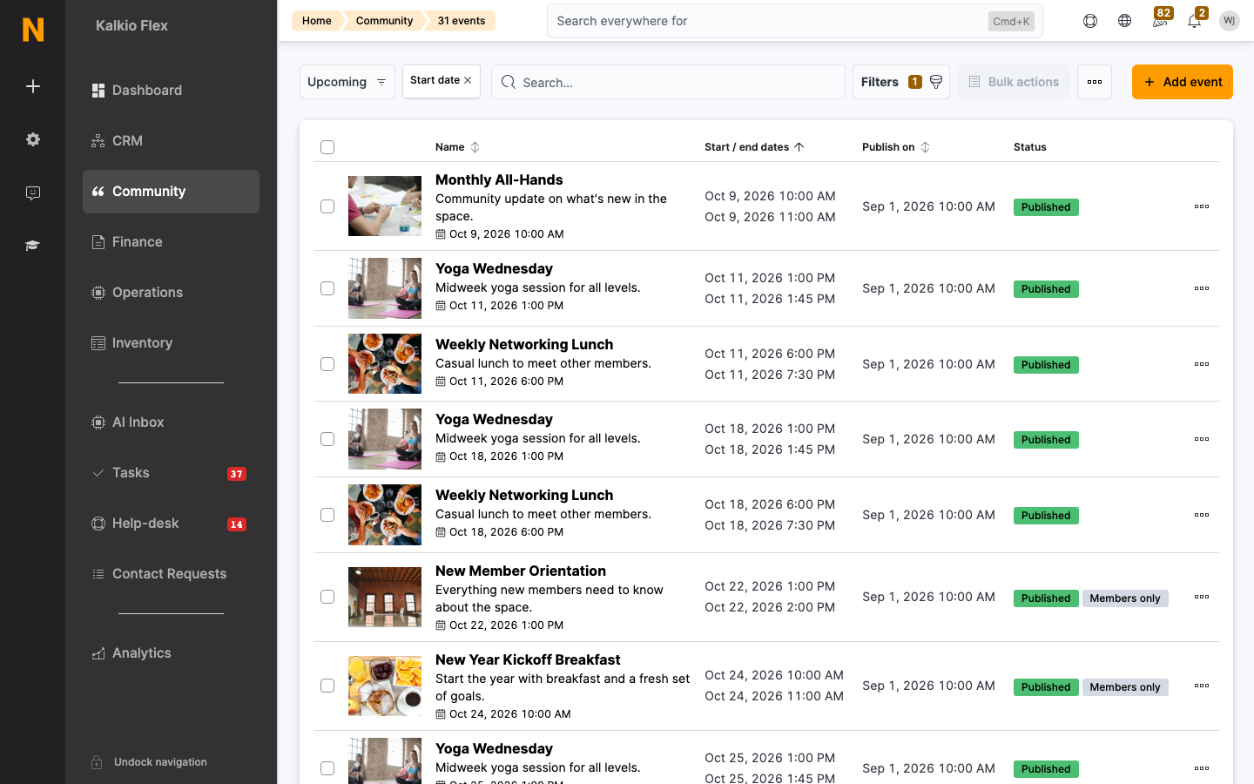Open settings gear in left rail
1254x784 pixels.
click(33, 139)
